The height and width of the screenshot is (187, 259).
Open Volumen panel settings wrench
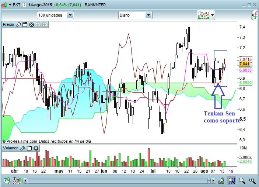[22, 148]
